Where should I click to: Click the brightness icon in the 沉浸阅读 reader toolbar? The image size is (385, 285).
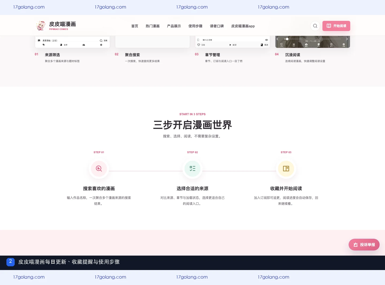click(319, 44)
